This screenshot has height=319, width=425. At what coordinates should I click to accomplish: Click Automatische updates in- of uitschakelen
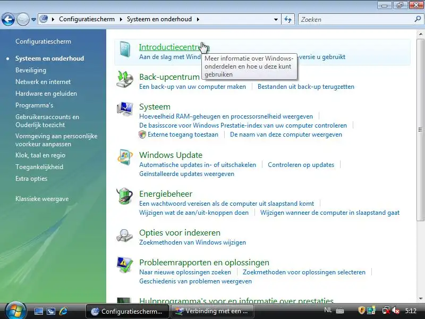tap(197, 165)
